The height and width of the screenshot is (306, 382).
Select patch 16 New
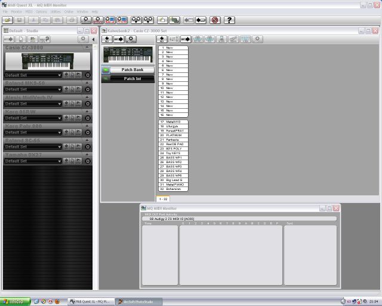[173, 115]
